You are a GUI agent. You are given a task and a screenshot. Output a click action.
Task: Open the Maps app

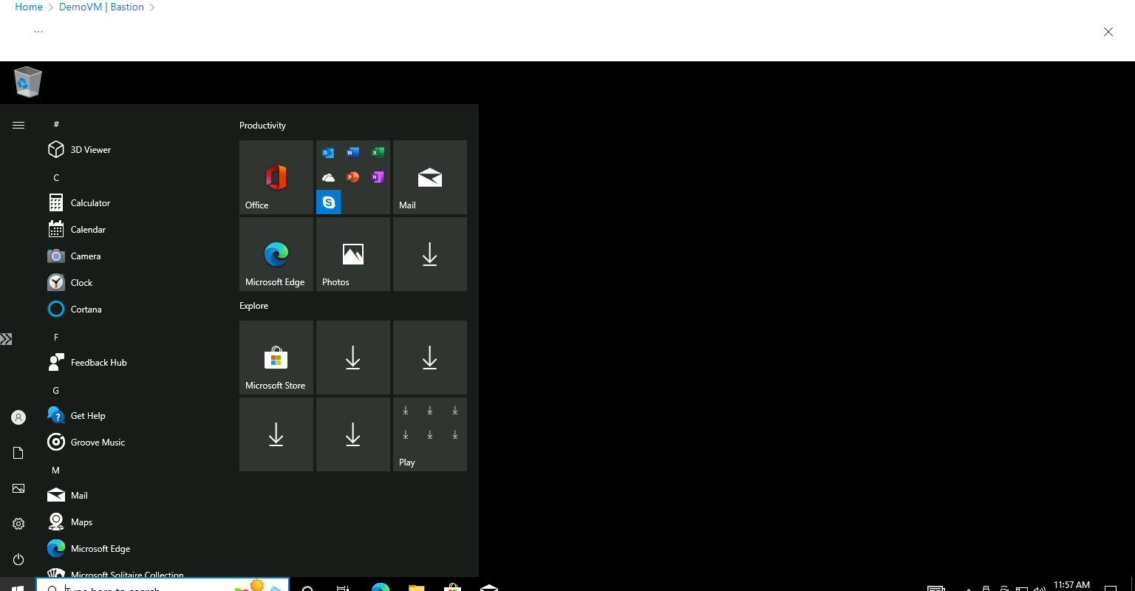[x=126, y=522]
